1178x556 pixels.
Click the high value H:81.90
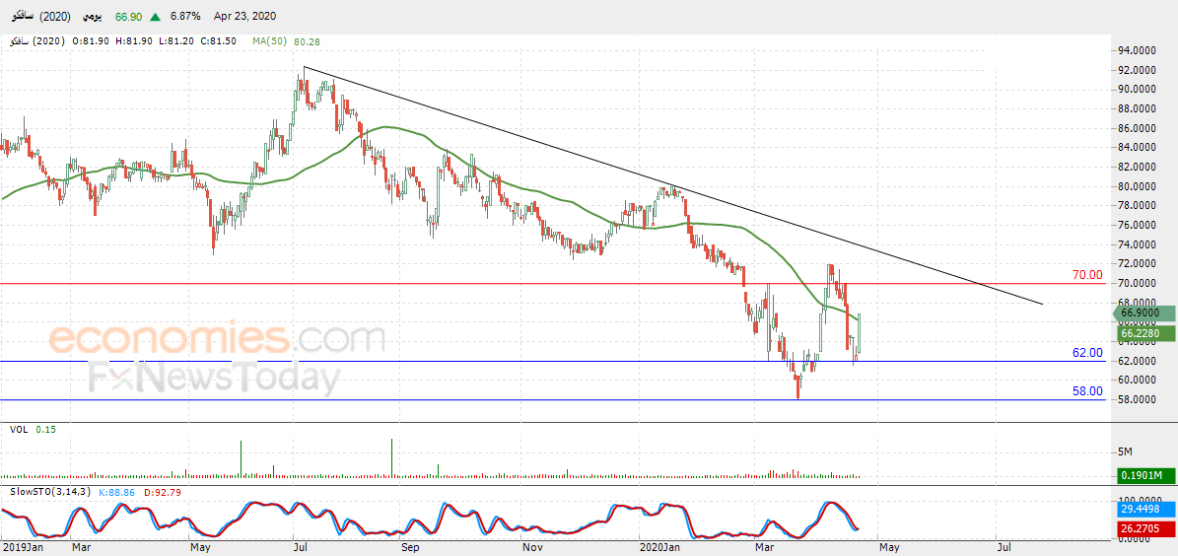click(134, 42)
